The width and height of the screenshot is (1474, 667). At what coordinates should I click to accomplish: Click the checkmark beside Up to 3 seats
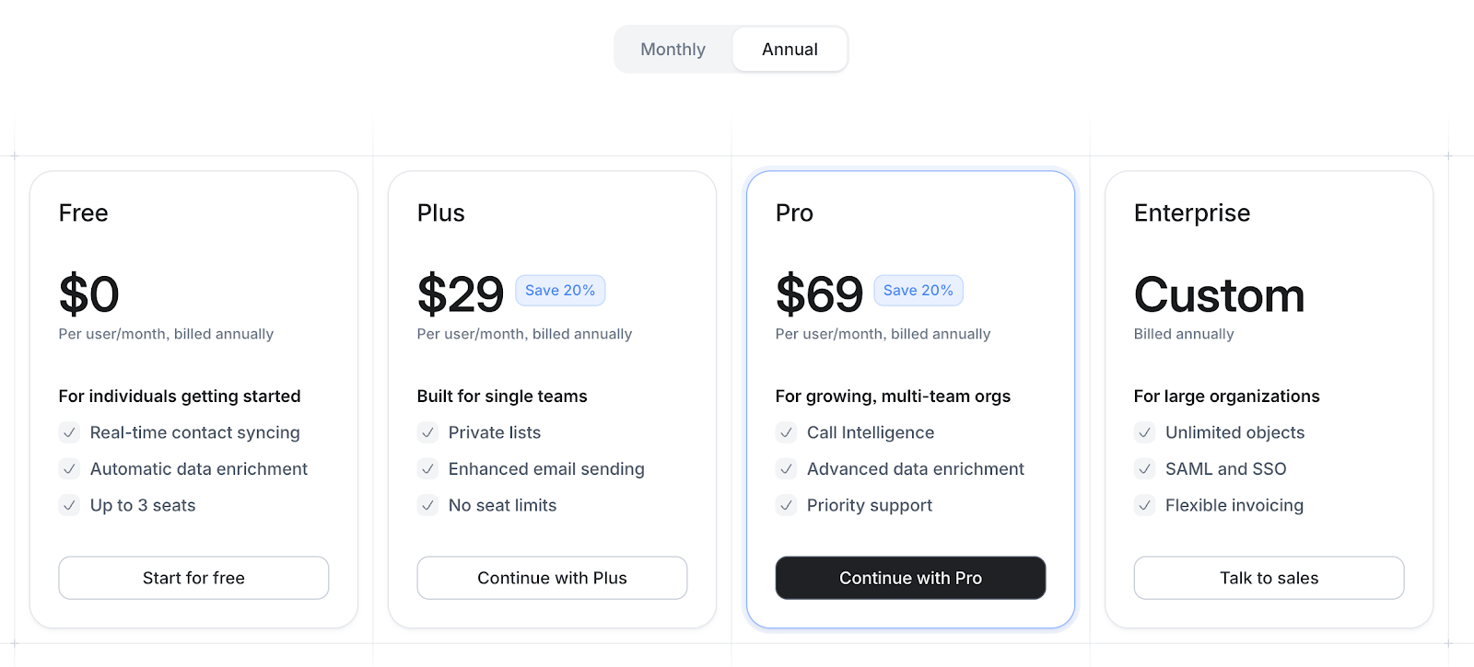coord(69,505)
